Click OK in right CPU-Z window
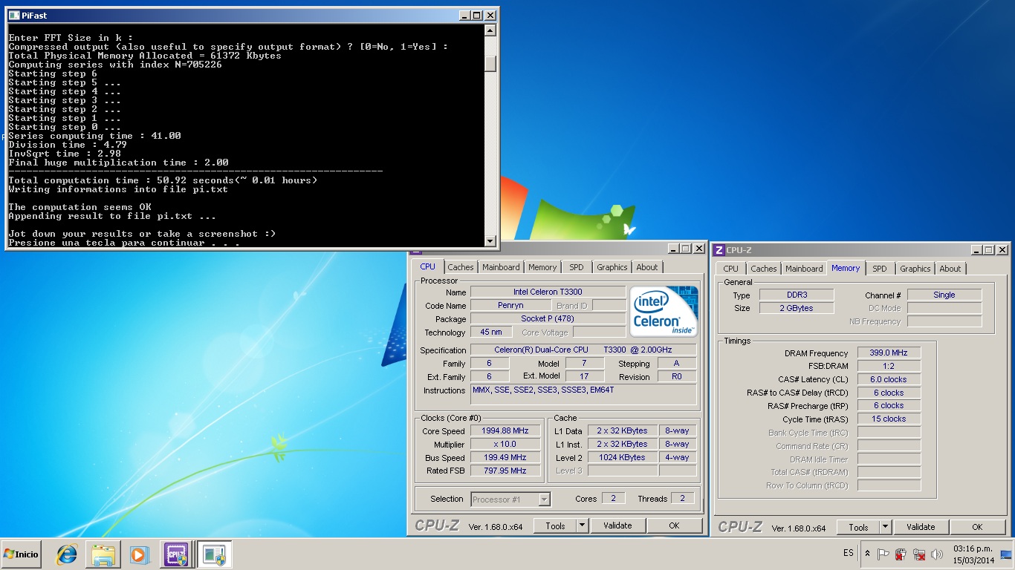The width and height of the screenshot is (1015, 570). [x=977, y=527]
